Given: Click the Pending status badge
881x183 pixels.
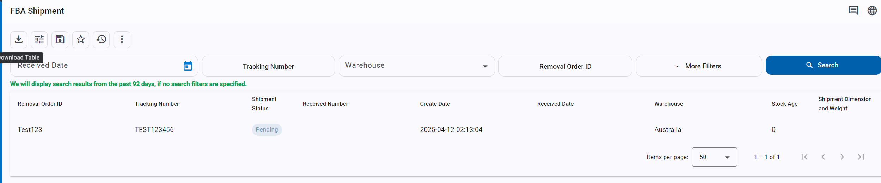Looking at the screenshot, I should tap(267, 129).
